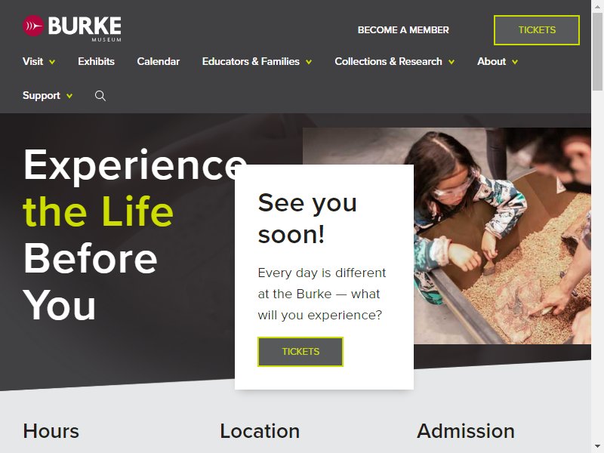Click Tickets button in See you soon card

(x=300, y=352)
